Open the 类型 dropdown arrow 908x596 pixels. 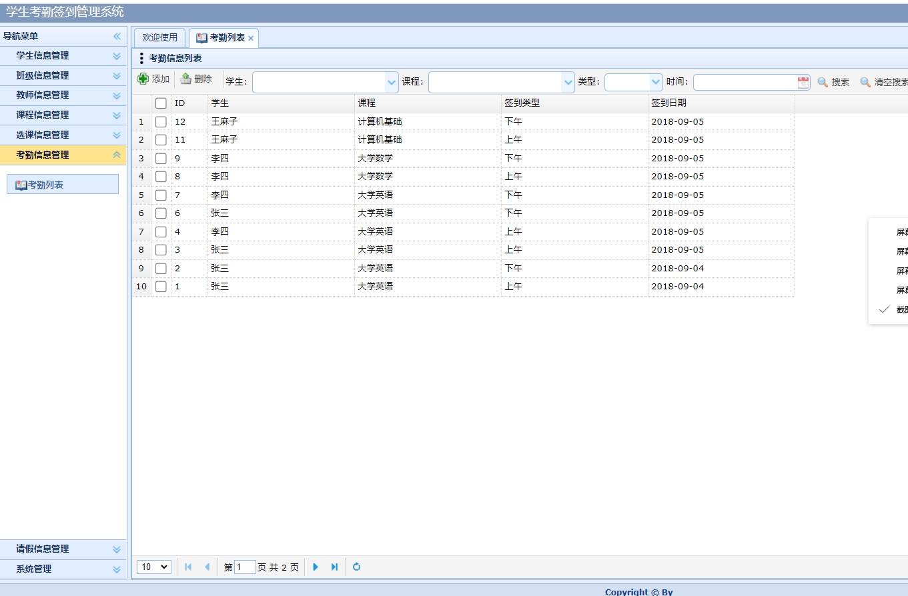656,82
